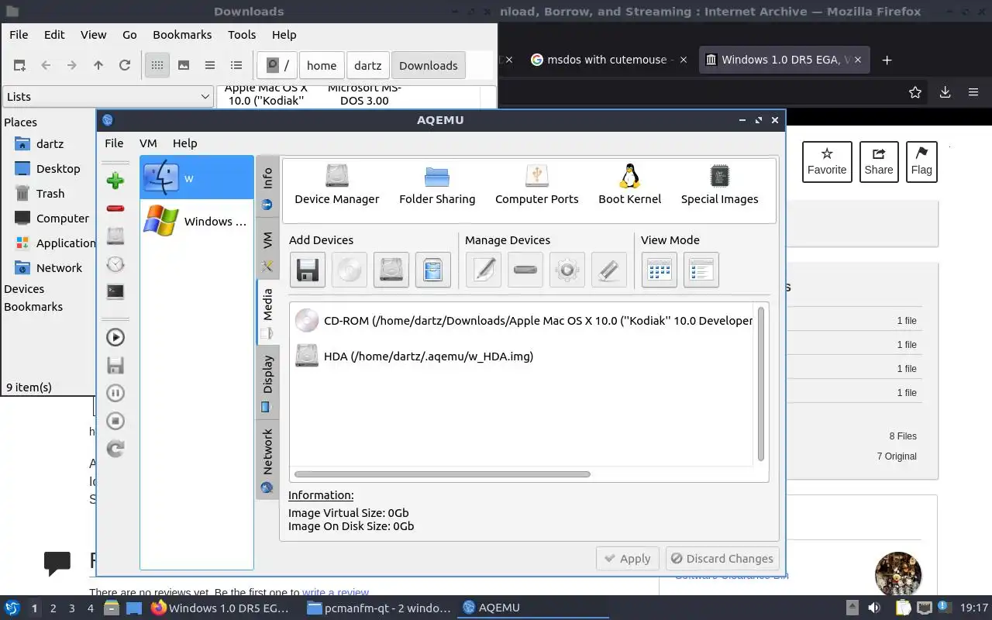Click Share button on Archive page
This screenshot has height=620, width=992.
879,162
